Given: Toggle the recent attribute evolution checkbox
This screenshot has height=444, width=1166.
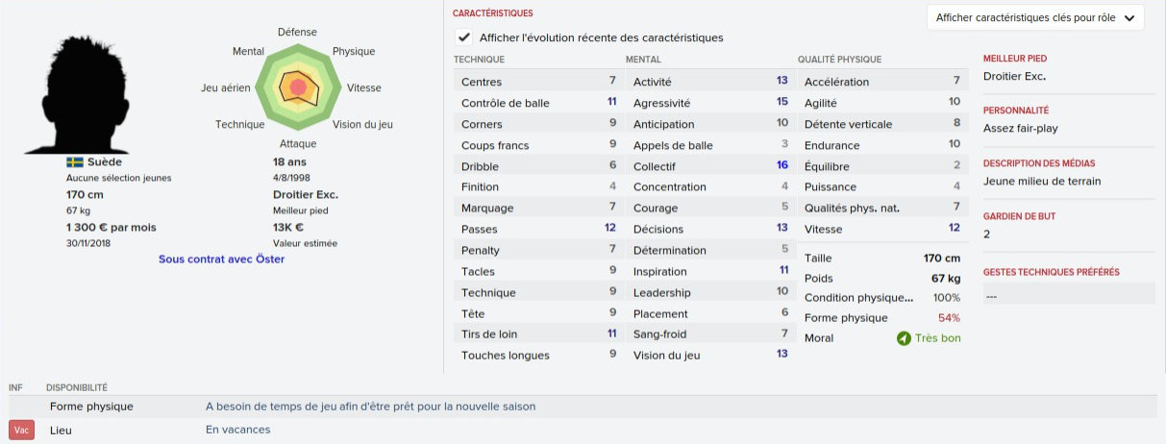Looking at the screenshot, I should pyautogui.click(x=465, y=37).
